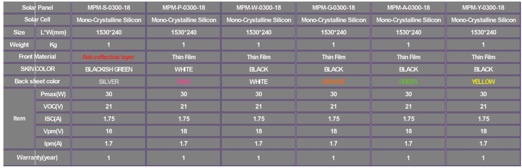This screenshot has height=168, width=522.
Task: Click the red Anti-reflective layer text
Action: 108,57
